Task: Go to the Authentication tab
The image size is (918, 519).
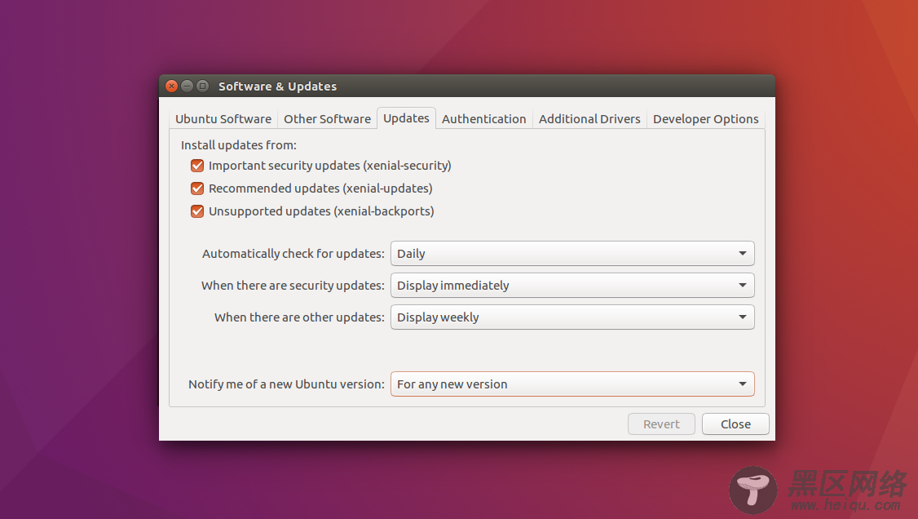Action: coord(483,119)
